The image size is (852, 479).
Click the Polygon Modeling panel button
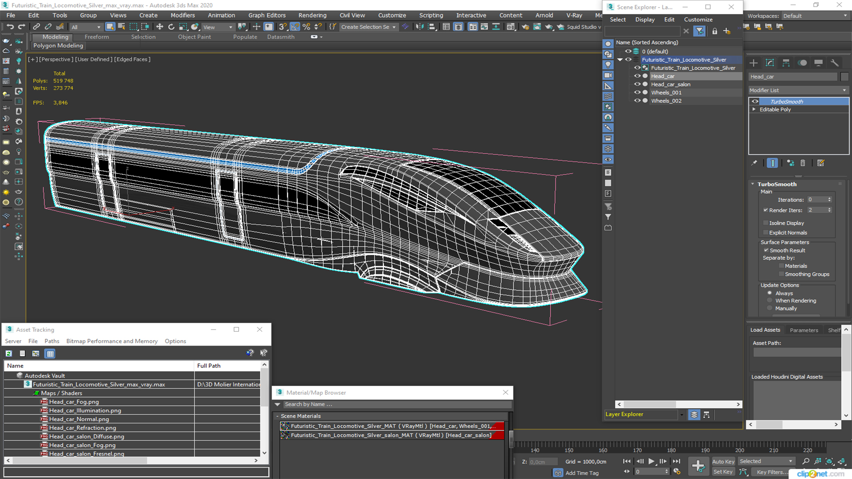coord(58,45)
